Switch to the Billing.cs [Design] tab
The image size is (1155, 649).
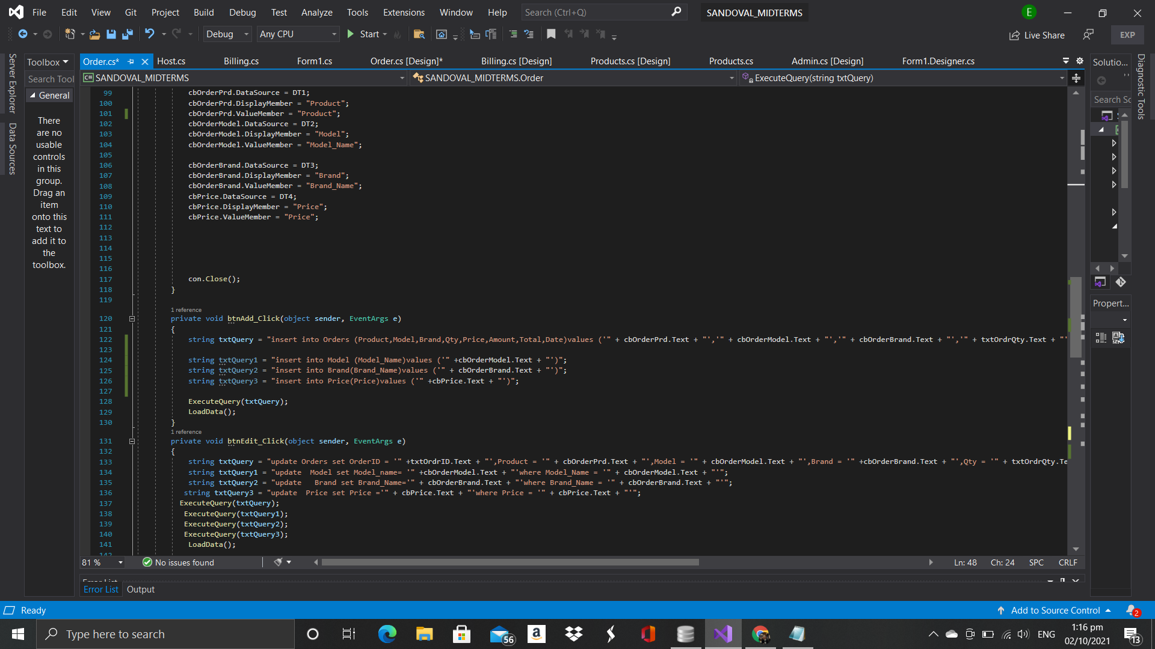[x=516, y=61]
